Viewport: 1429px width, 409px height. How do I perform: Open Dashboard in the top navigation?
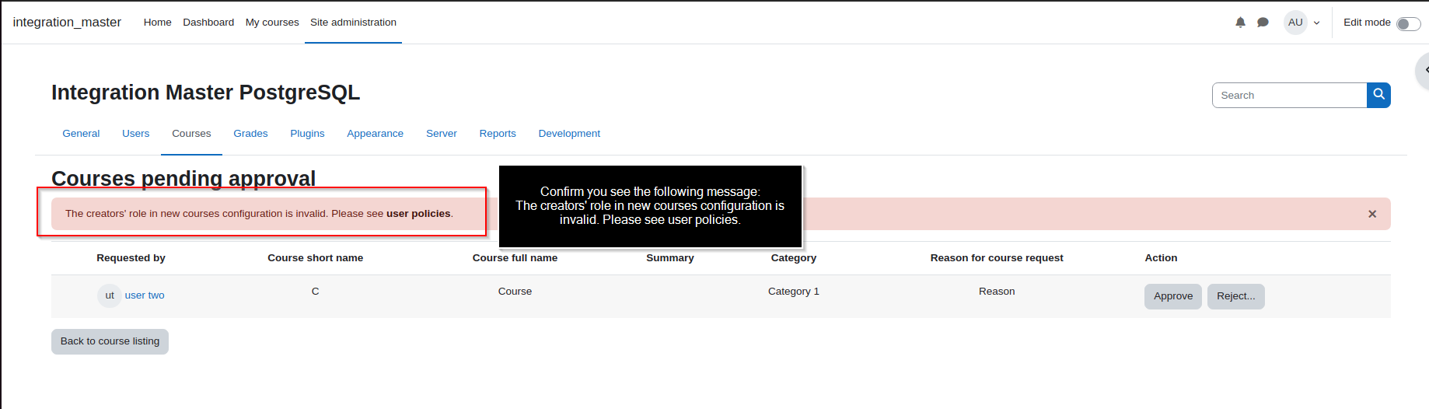208,23
